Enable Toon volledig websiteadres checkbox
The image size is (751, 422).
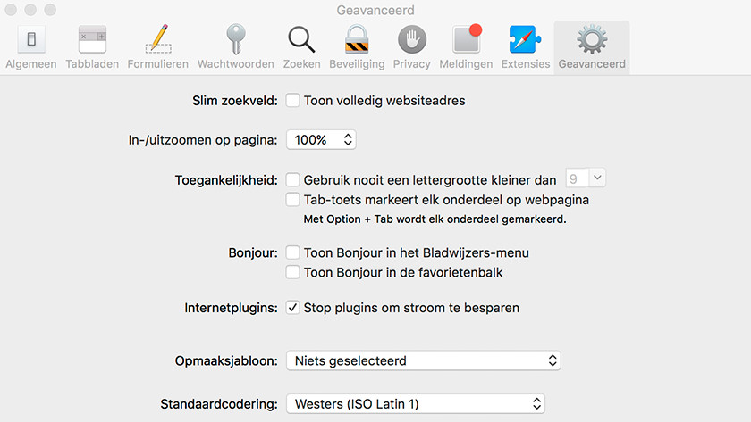[x=292, y=100]
